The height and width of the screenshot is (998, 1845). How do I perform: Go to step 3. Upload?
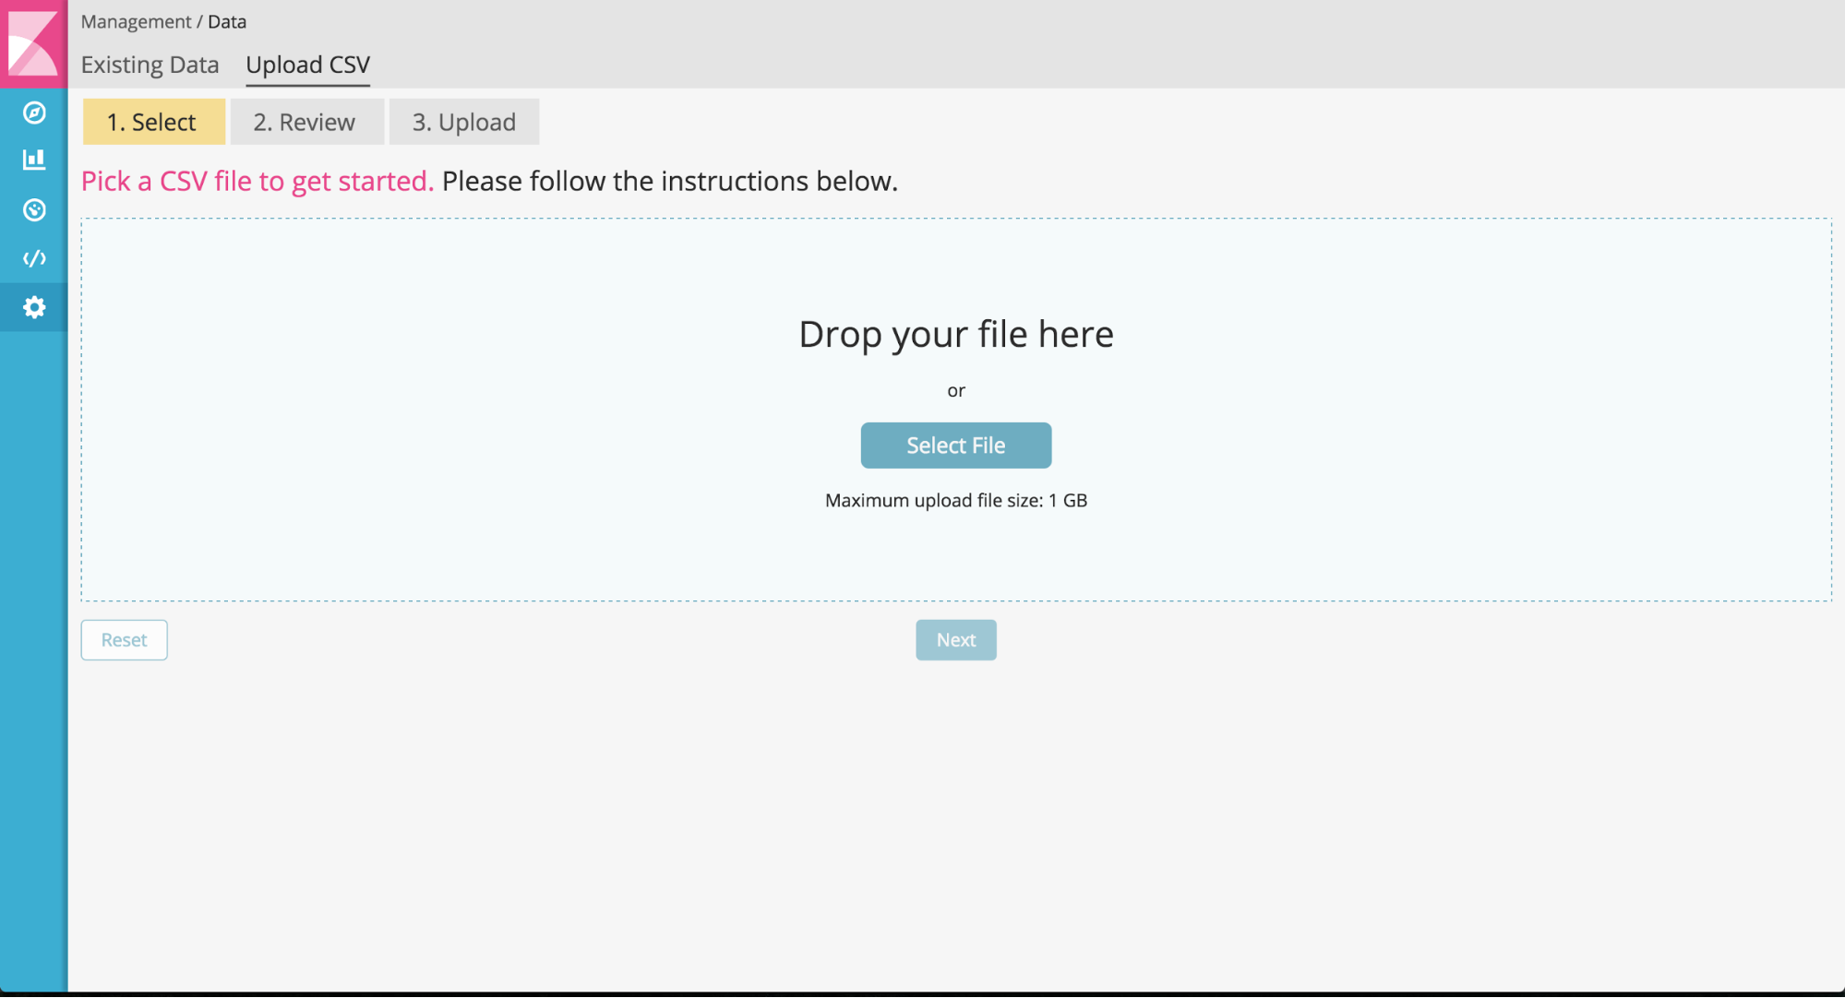[463, 122]
